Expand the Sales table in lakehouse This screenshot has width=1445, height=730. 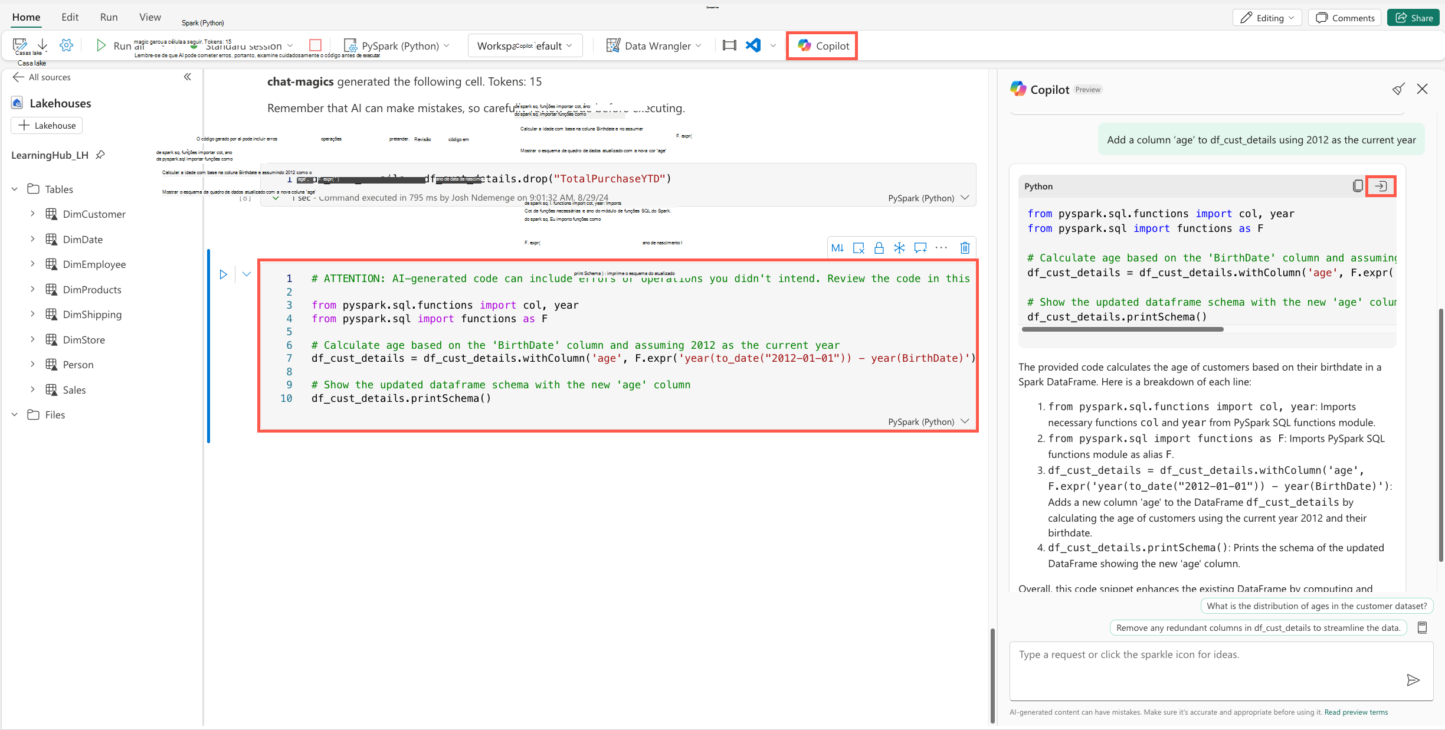[34, 389]
